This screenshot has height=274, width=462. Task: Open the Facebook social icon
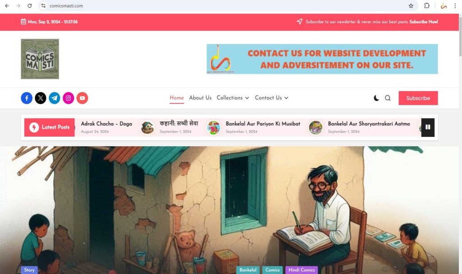[27, 98]
